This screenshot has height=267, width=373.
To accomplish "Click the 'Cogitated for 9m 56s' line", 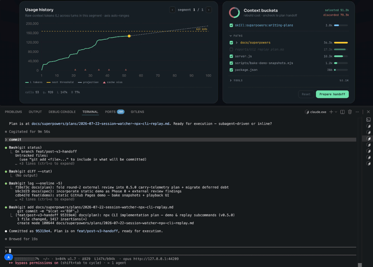I will [30, 131].
